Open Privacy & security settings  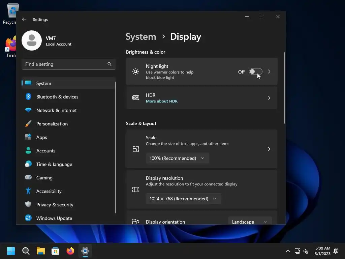pos(68,205)
